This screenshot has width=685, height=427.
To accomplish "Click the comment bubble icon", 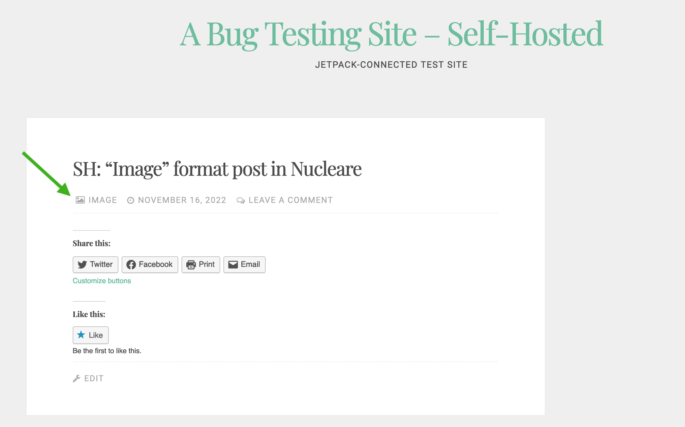I will click(x=240, y=200).
